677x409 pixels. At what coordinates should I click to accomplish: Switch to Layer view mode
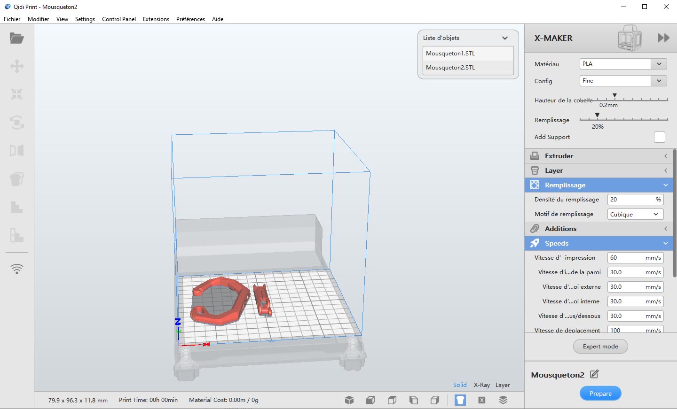coord(503,385)
